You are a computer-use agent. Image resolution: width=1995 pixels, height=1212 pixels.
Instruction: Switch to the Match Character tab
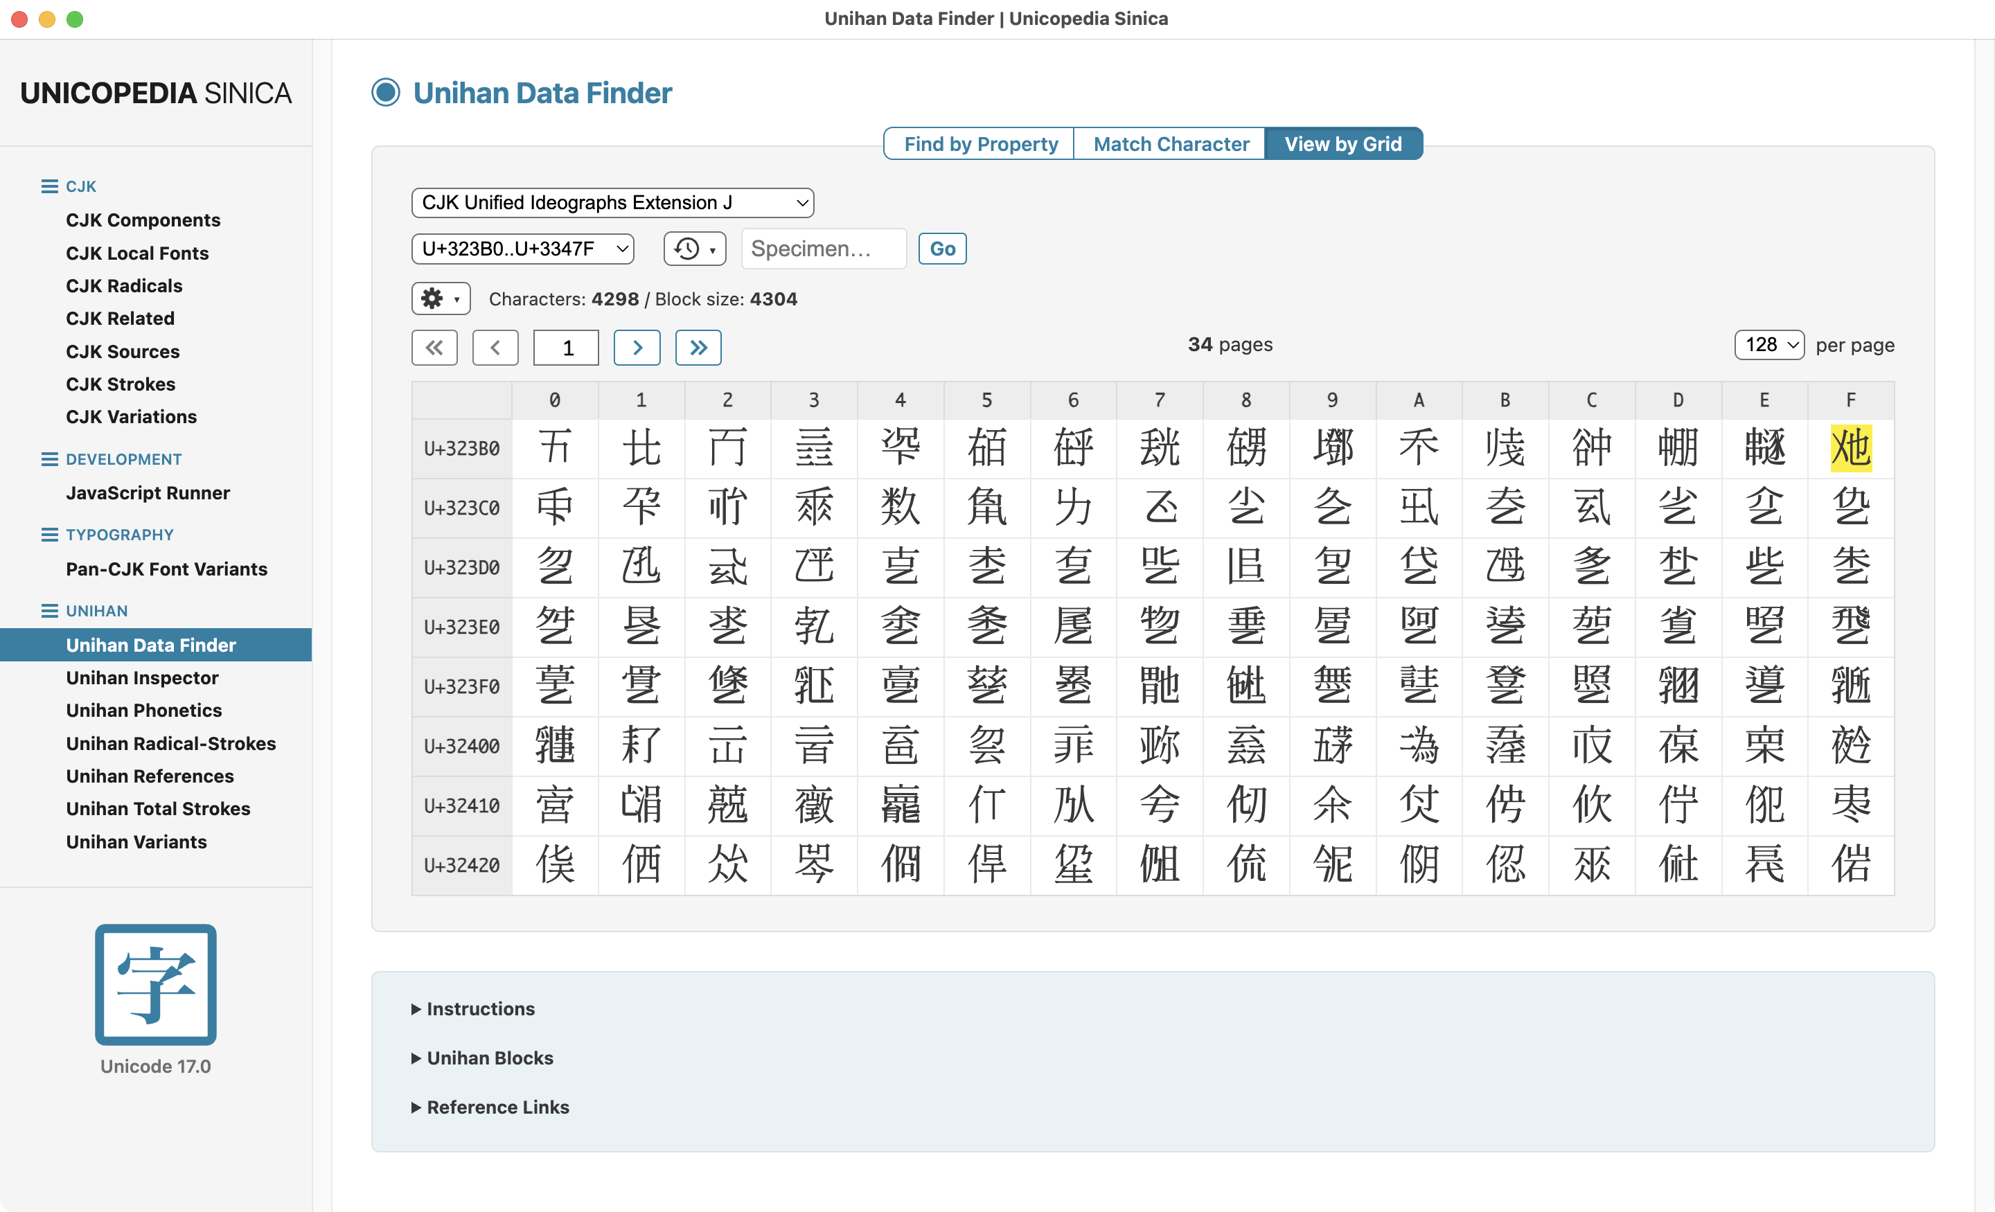coord(1170,144)
